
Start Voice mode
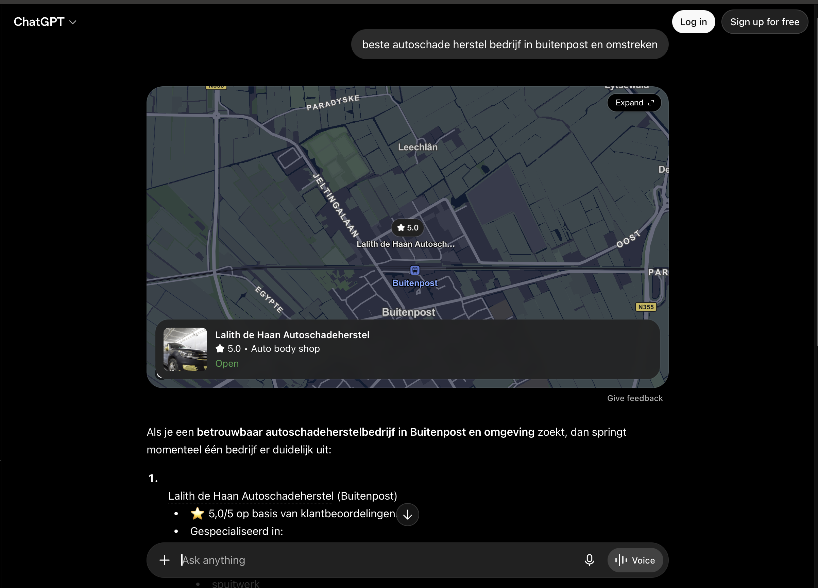635,560
